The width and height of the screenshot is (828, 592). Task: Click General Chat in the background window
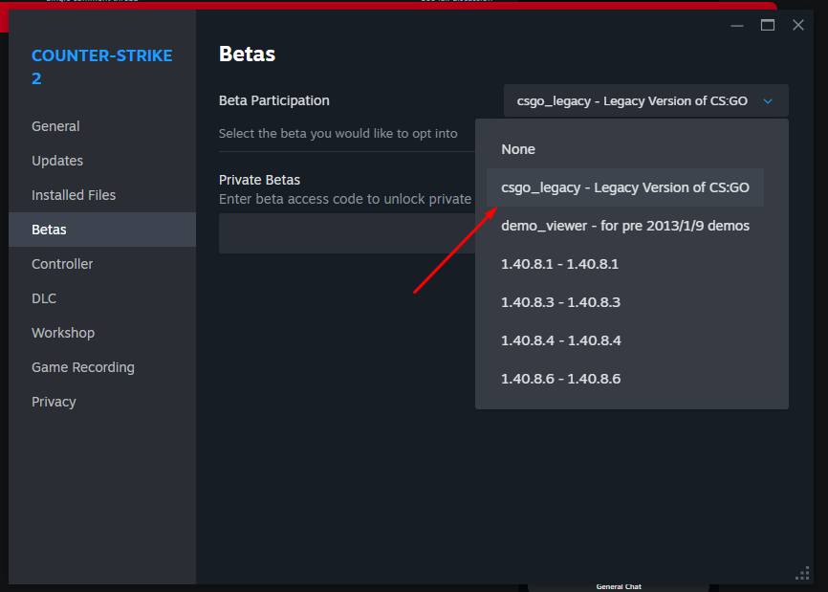tap(619, 586)
